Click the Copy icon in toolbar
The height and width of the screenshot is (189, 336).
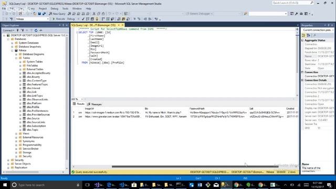pyautogui.click(x=99, y=14)
